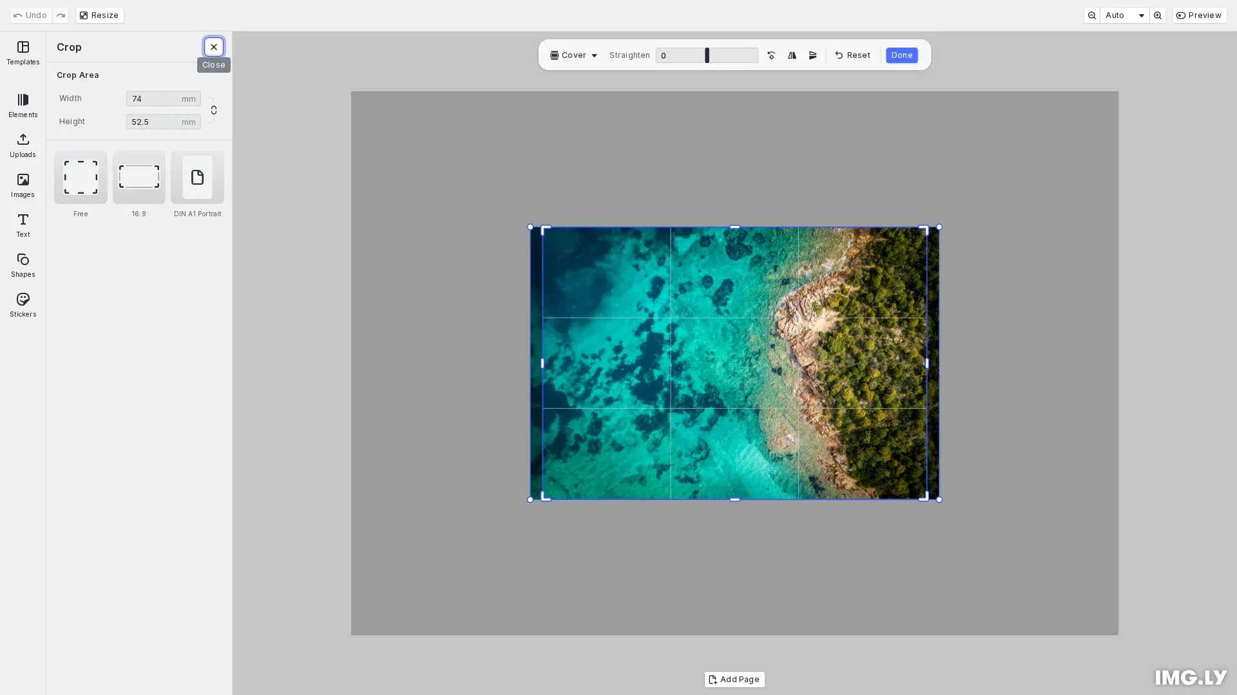Image resolution: width=1237 pixels, height=695 pixels.
Task: Open the Text tool panel
Action: click(23, 226)
